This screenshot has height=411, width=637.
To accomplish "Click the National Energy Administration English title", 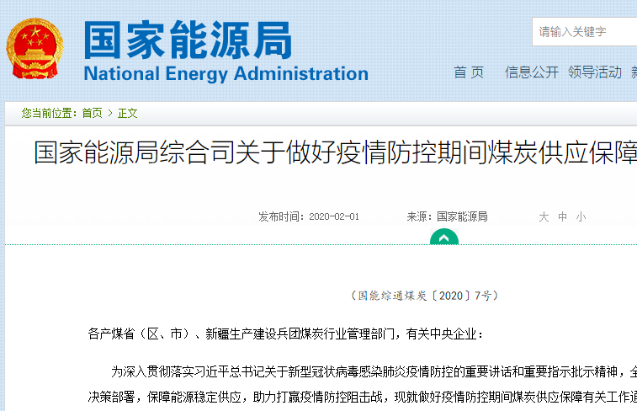I will pos(226,74).
